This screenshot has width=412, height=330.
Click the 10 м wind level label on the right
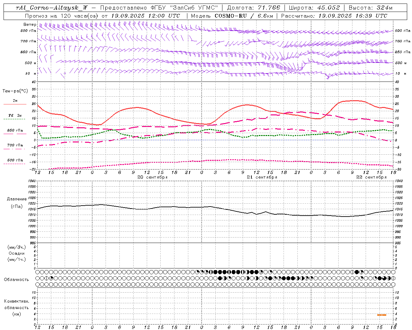click(x=400, y=73)
